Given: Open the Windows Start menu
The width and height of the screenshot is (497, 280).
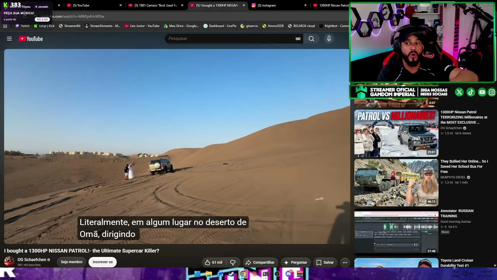Looking at the screenshot, I should pyautogui.click(x=197, y=274).
